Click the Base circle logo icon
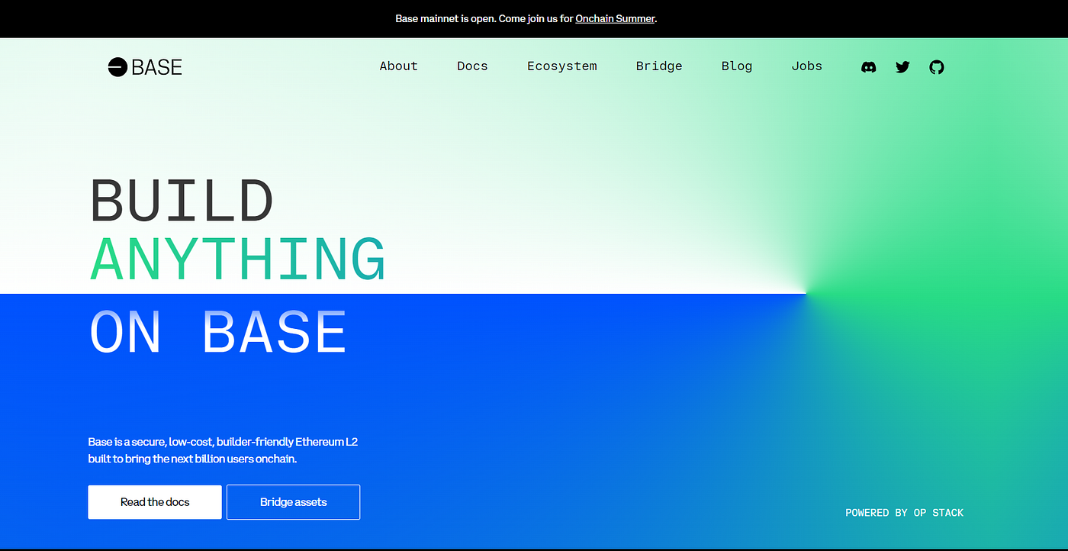Viewport: 1068px width, 551px height. [x=117, y=67]
